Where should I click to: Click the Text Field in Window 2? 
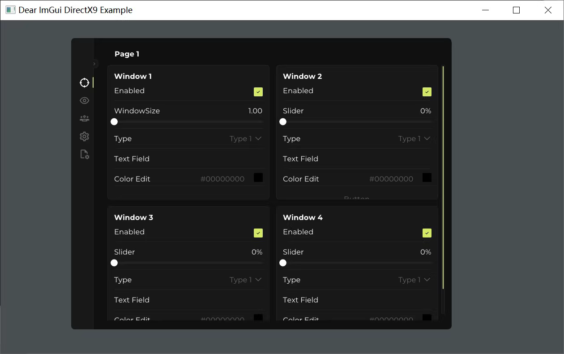pyautogui.click(x=357, y=159)
